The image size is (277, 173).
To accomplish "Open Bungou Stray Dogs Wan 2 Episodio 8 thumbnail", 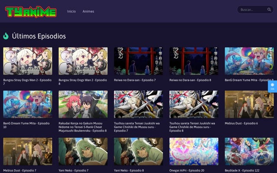I will (x=83, y=61).
